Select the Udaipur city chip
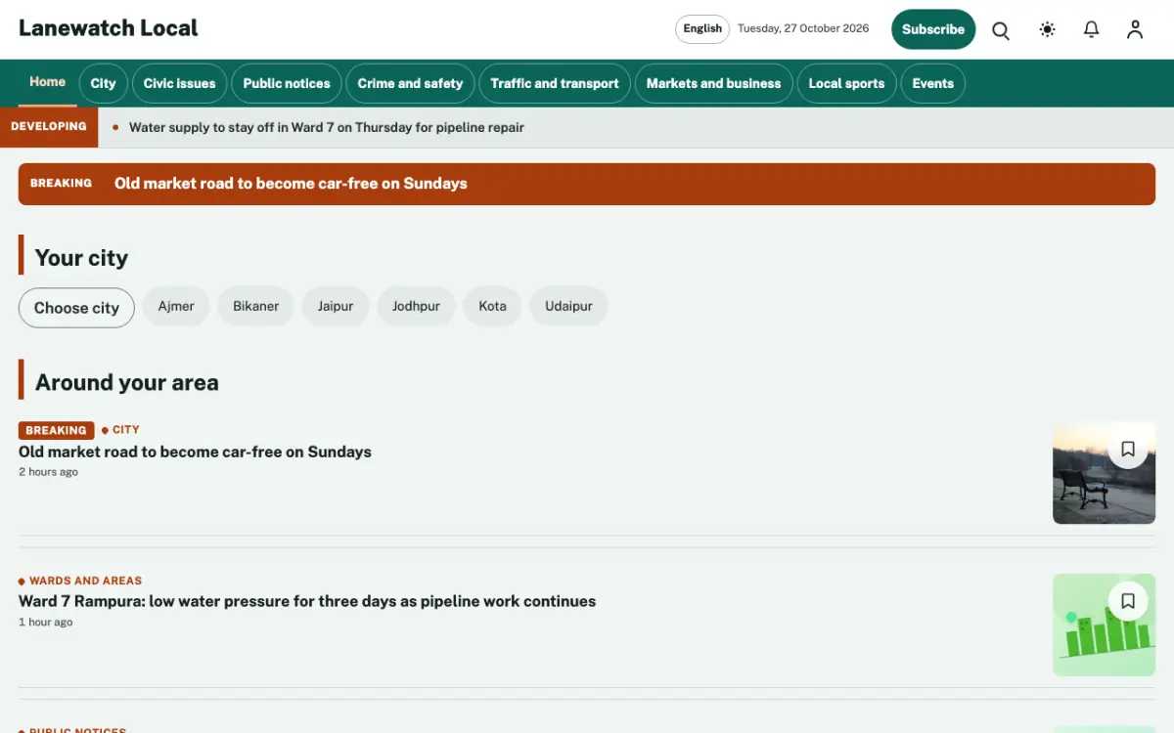This screenshot has height=733, width=1174. pyautogui.click(x=568, y=306)
